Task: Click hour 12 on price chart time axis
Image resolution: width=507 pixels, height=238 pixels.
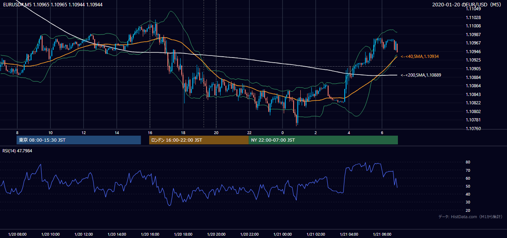Action: click(84, 132)
